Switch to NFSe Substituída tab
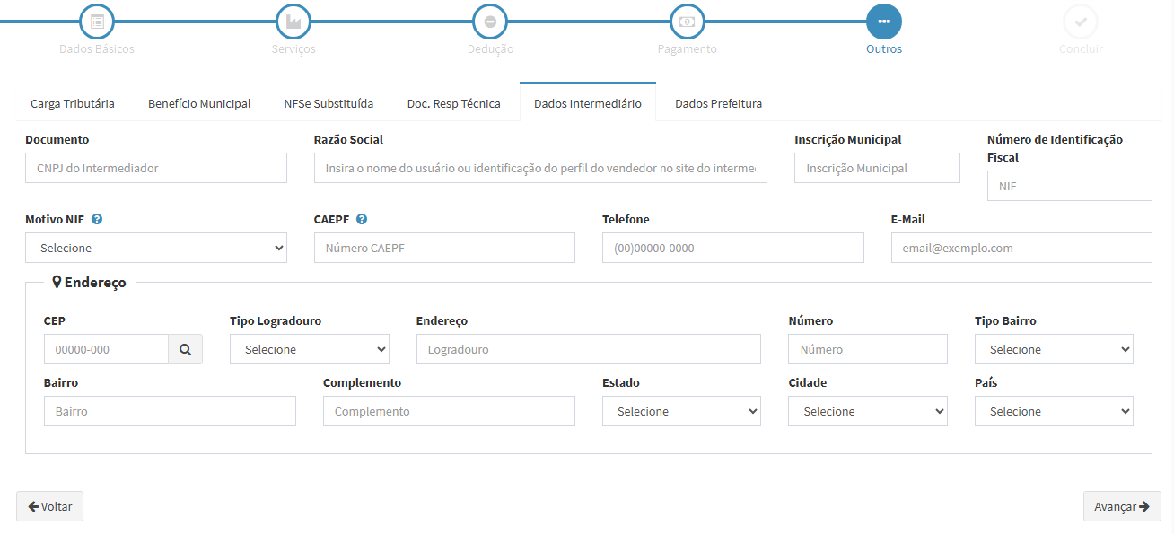The image size is (1174, 534). pyautogui.click(x=329, y=103)
